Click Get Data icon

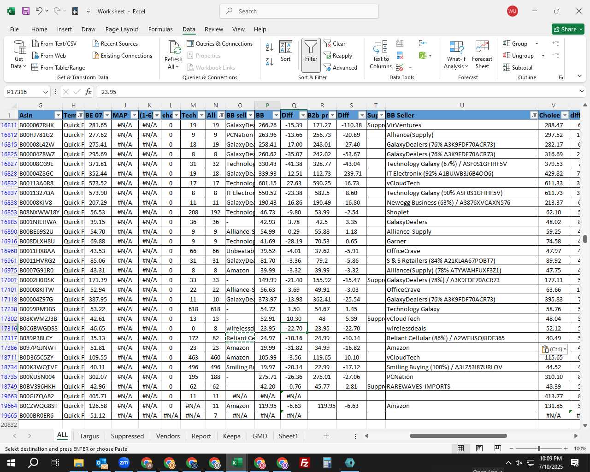19,55
